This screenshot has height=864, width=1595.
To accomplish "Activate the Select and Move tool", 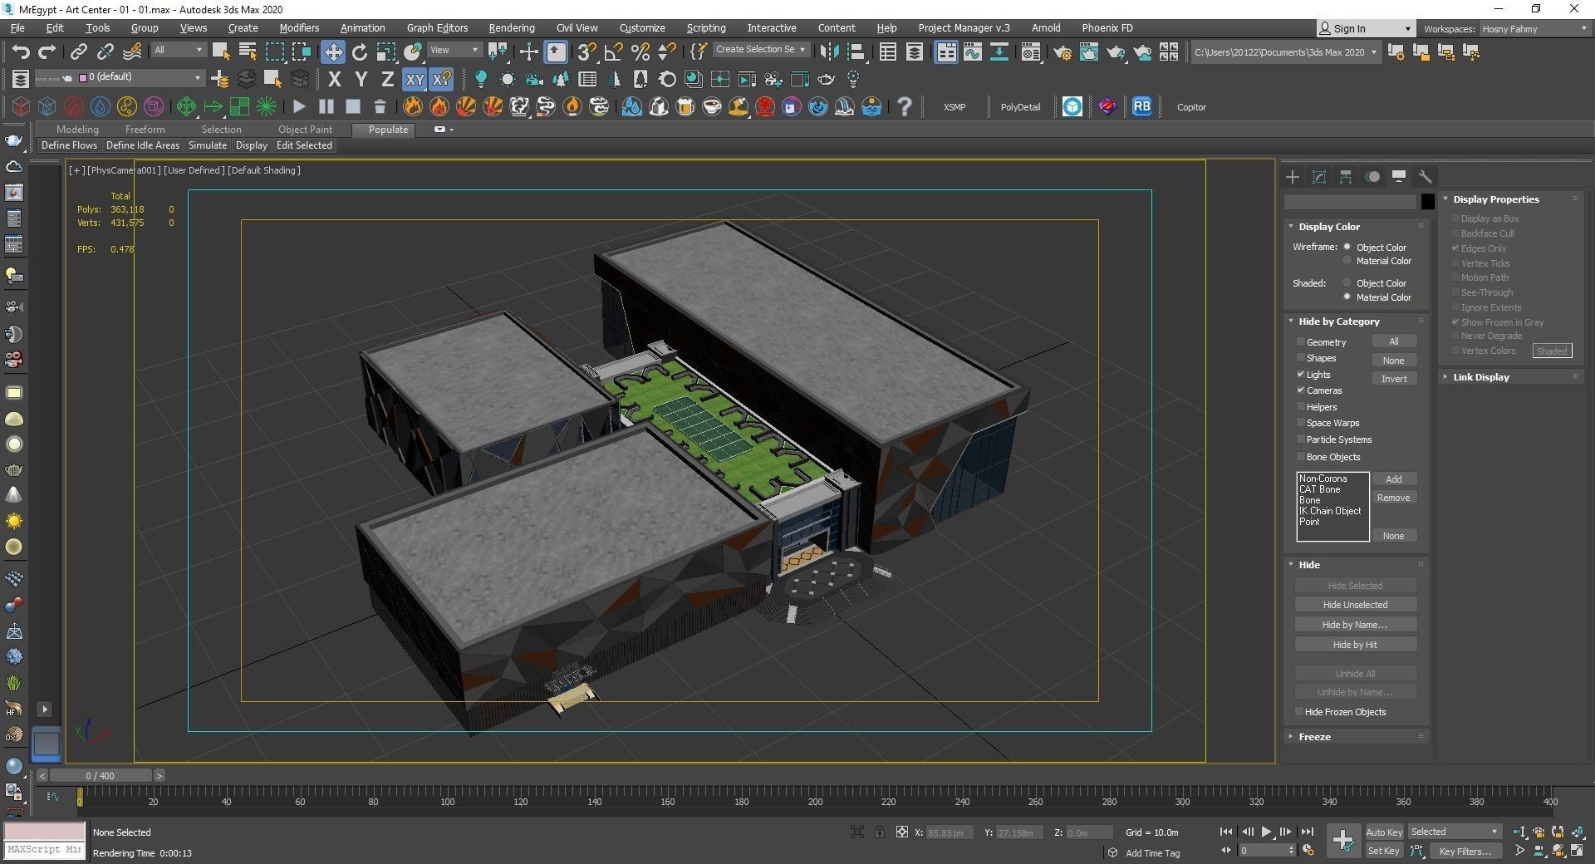I will (332, 52).
